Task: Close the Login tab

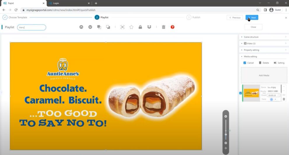Action: (x=89, y=3)
